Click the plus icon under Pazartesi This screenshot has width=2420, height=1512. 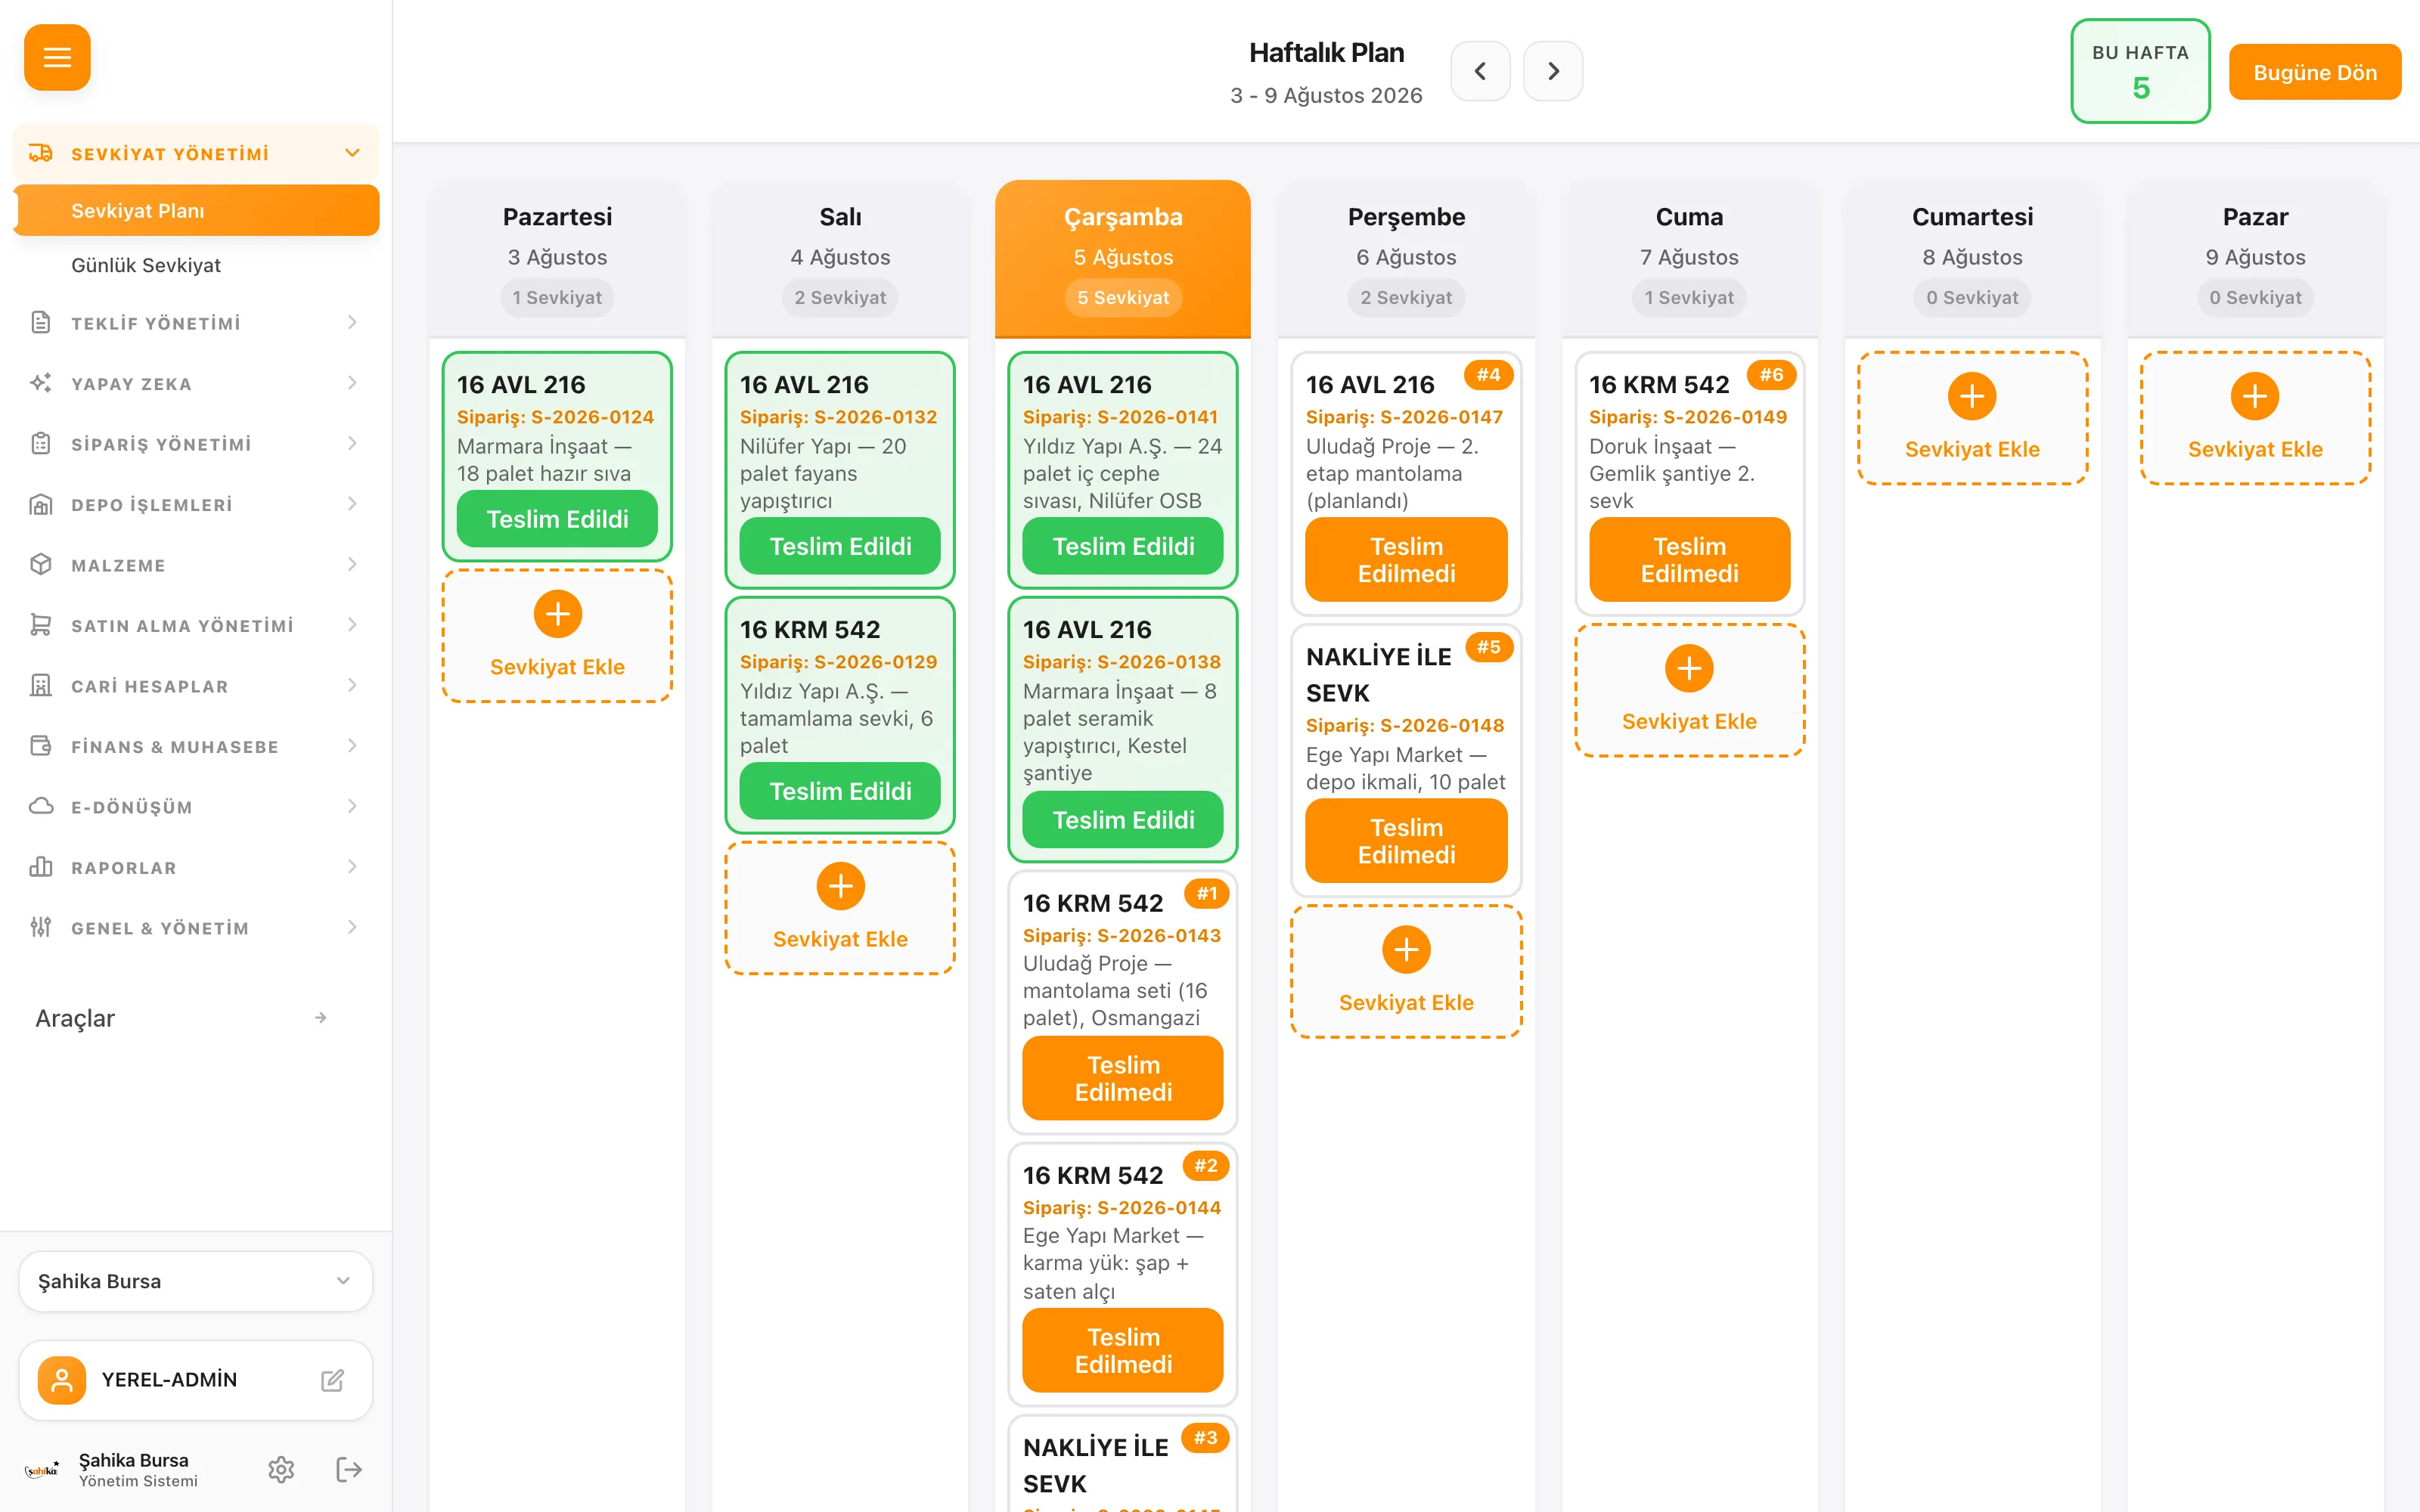click(557, 614)
